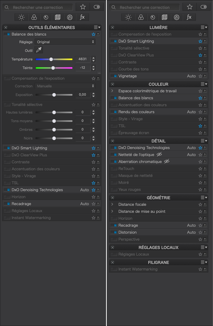Image resolution: width=213 pixels, height=326 pixels.
Task: Select the Color palette icon in right panel
Action: pyautogui.click(x=141, y=17)
